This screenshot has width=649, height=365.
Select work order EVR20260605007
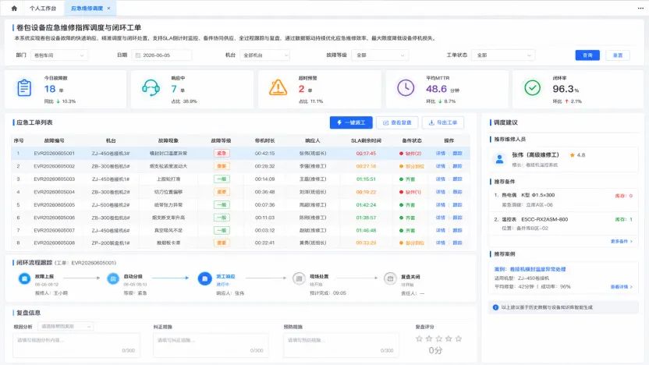click(x=240, y=230)
